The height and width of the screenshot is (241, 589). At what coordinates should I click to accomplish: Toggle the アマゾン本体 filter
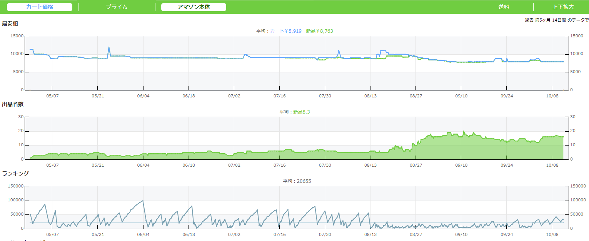[194, 7]
